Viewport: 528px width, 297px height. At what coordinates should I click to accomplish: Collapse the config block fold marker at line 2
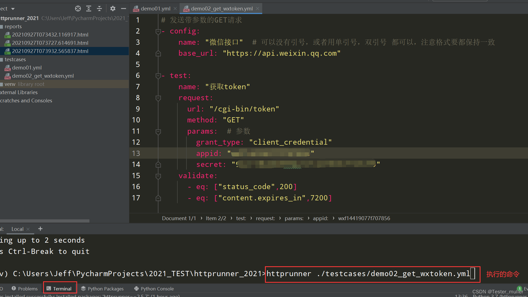[x=158, y=31]
